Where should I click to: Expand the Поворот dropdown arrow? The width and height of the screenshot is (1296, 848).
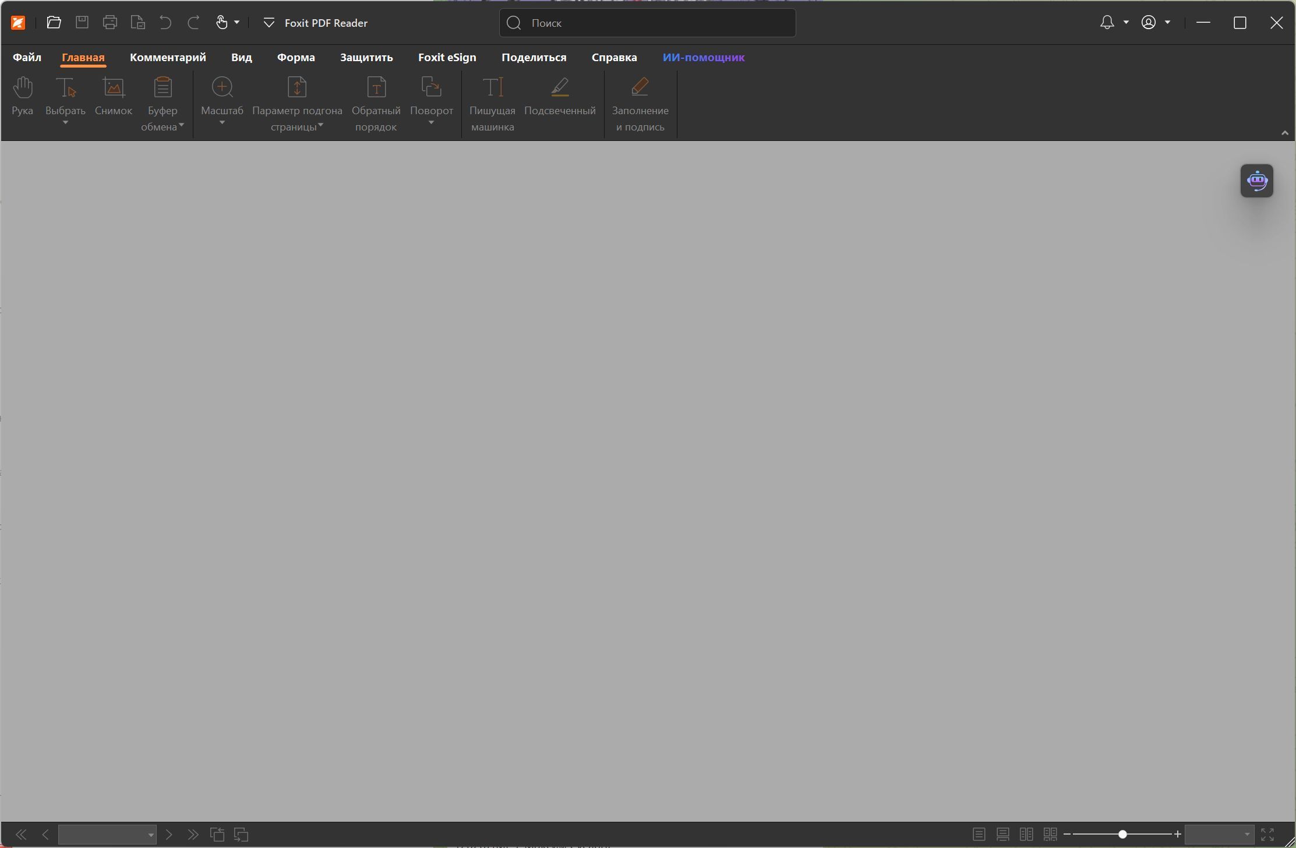click(432, 123)
